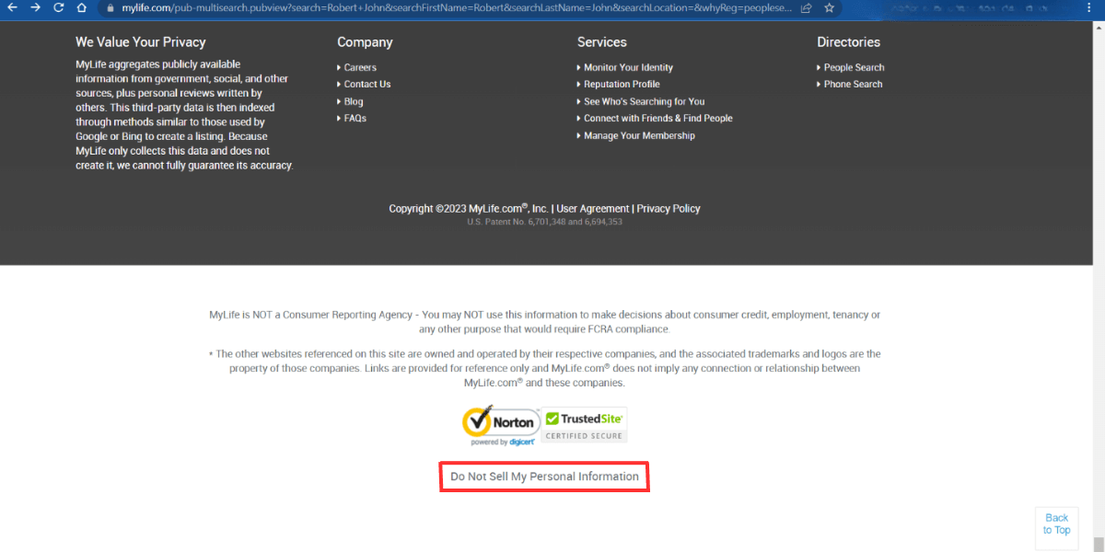Bookmark this page with star icon

point(830,7)
